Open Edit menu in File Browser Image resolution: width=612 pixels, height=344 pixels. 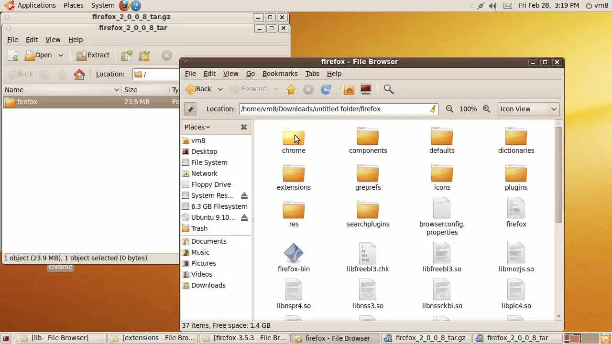(x=209, y=74)
